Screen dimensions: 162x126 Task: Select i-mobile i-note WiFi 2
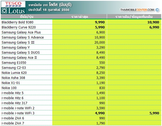coord(18,108)
